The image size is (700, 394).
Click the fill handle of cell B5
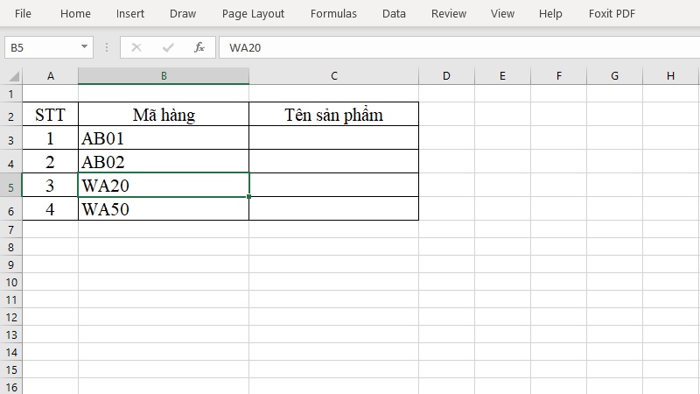click(x=248, y=196)
